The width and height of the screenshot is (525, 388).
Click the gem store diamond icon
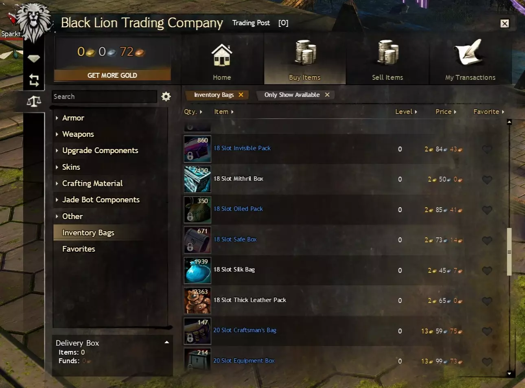(x=34, y=59)
